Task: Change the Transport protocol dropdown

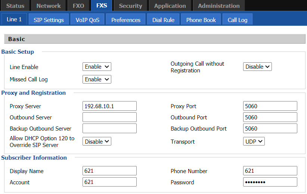Action: tap(254, 141)
